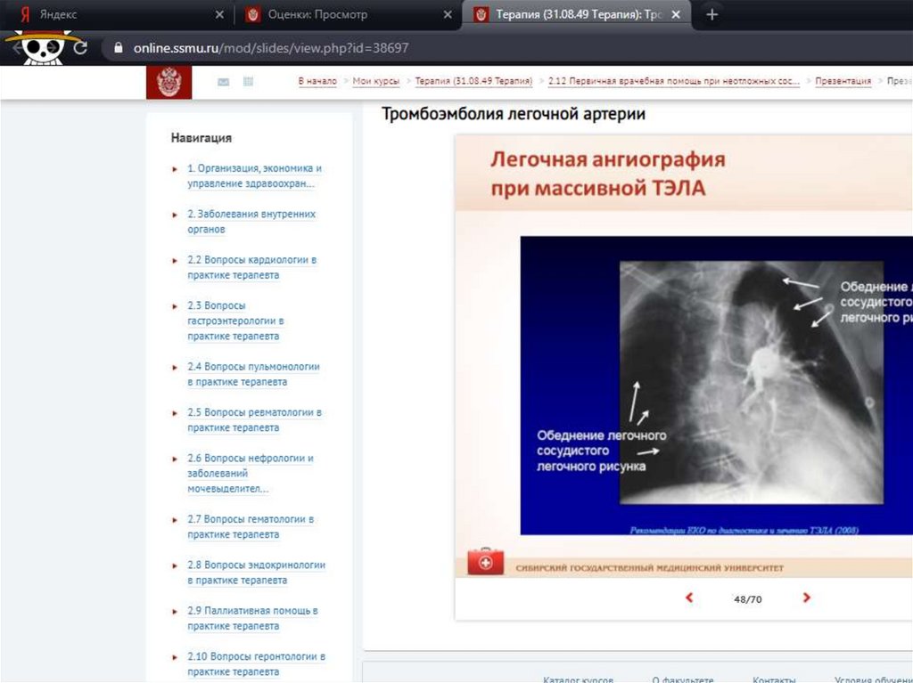Open 2.12 Первичная врачебная помощь breadcrumb
The width and height of the screenshot is (913, 683).
(x=674, y=81)
